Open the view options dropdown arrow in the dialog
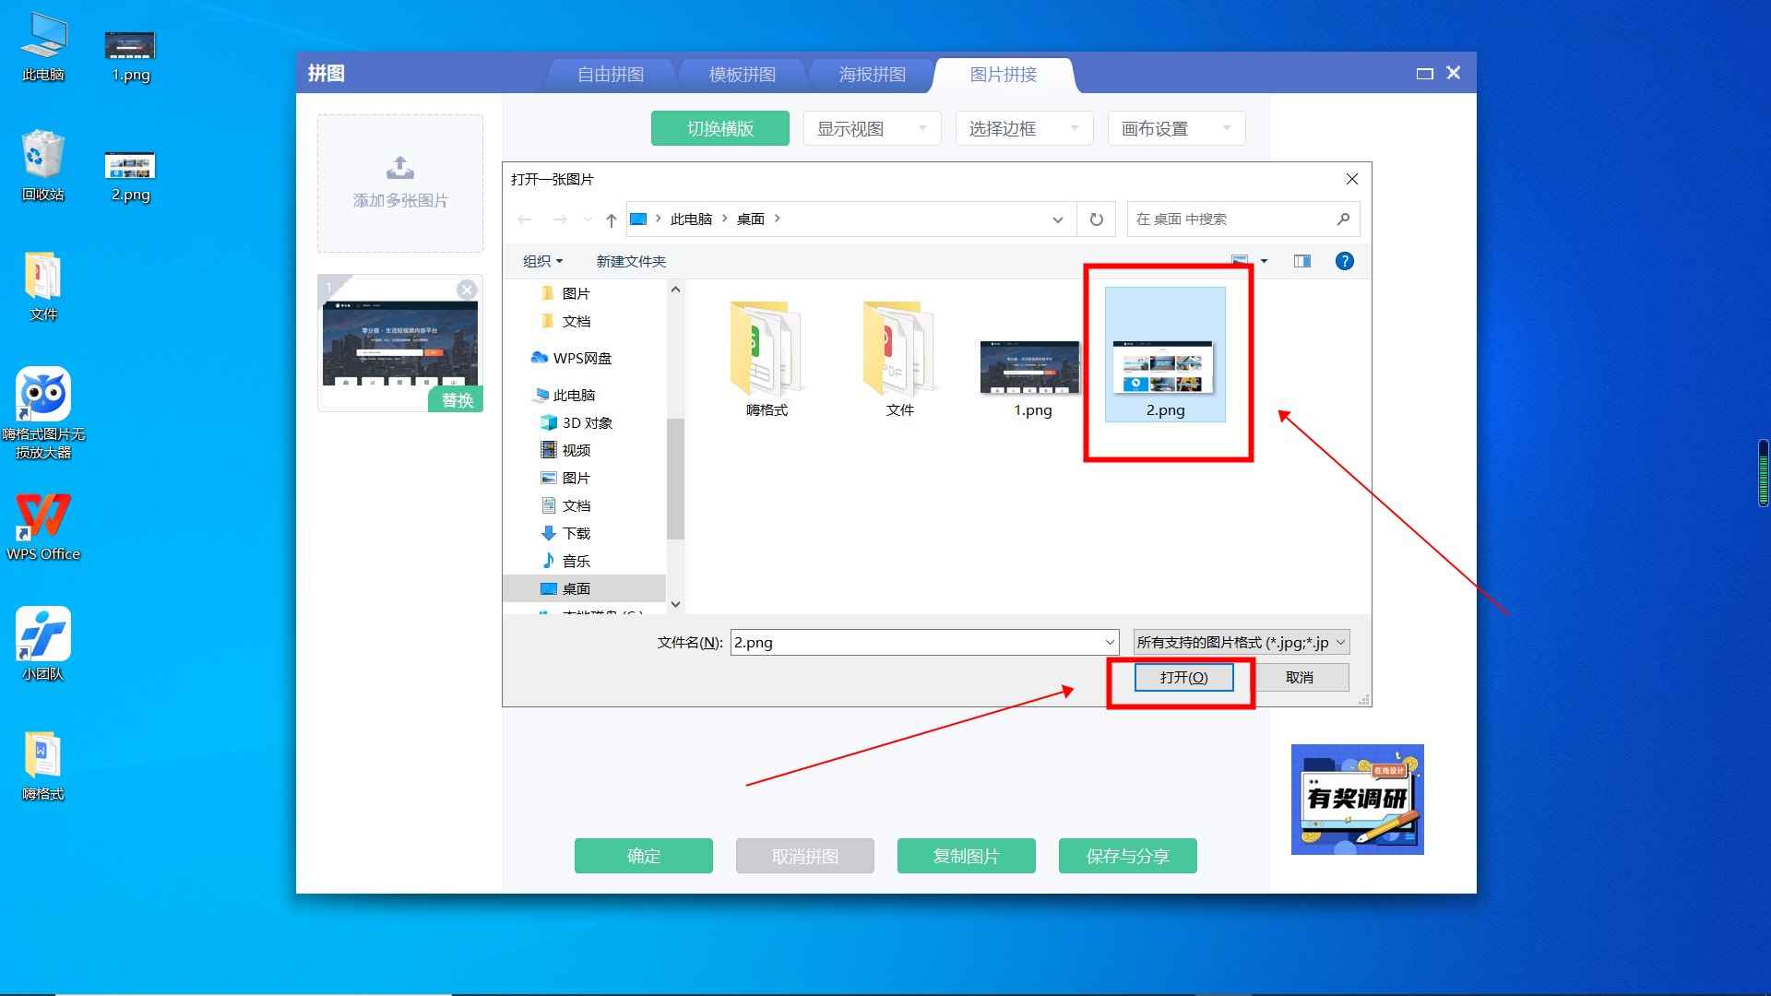 pyautogui.click(x=1264, y=261)
